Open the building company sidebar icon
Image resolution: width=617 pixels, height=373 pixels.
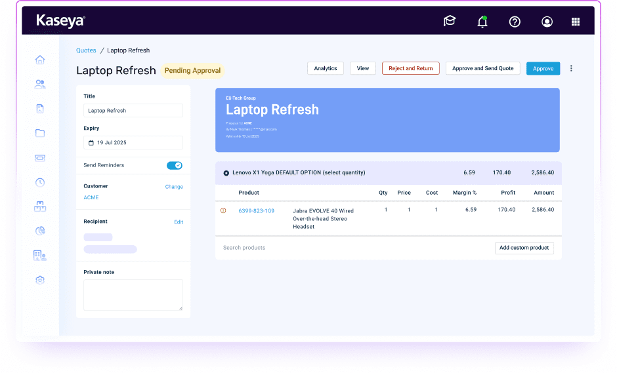pyautogui.click(x=40, y=256)
